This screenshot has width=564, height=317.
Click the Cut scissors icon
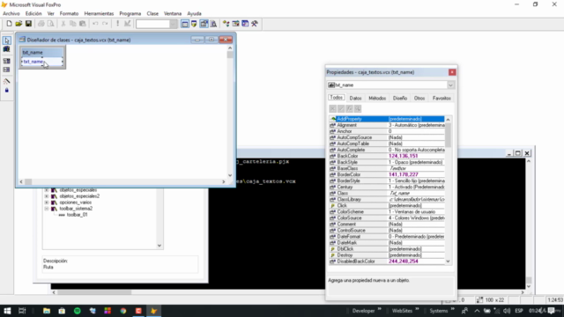[63, 24]
